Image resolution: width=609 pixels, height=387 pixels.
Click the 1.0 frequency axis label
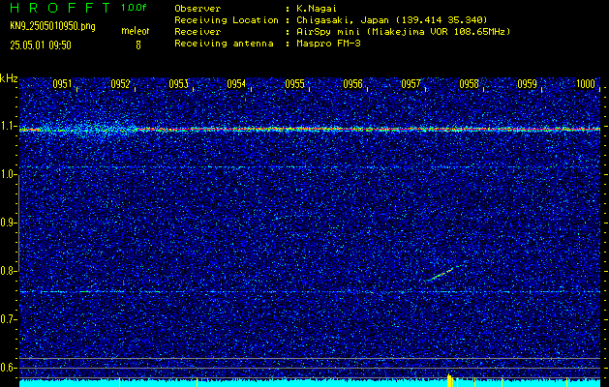tap(8, 174)
